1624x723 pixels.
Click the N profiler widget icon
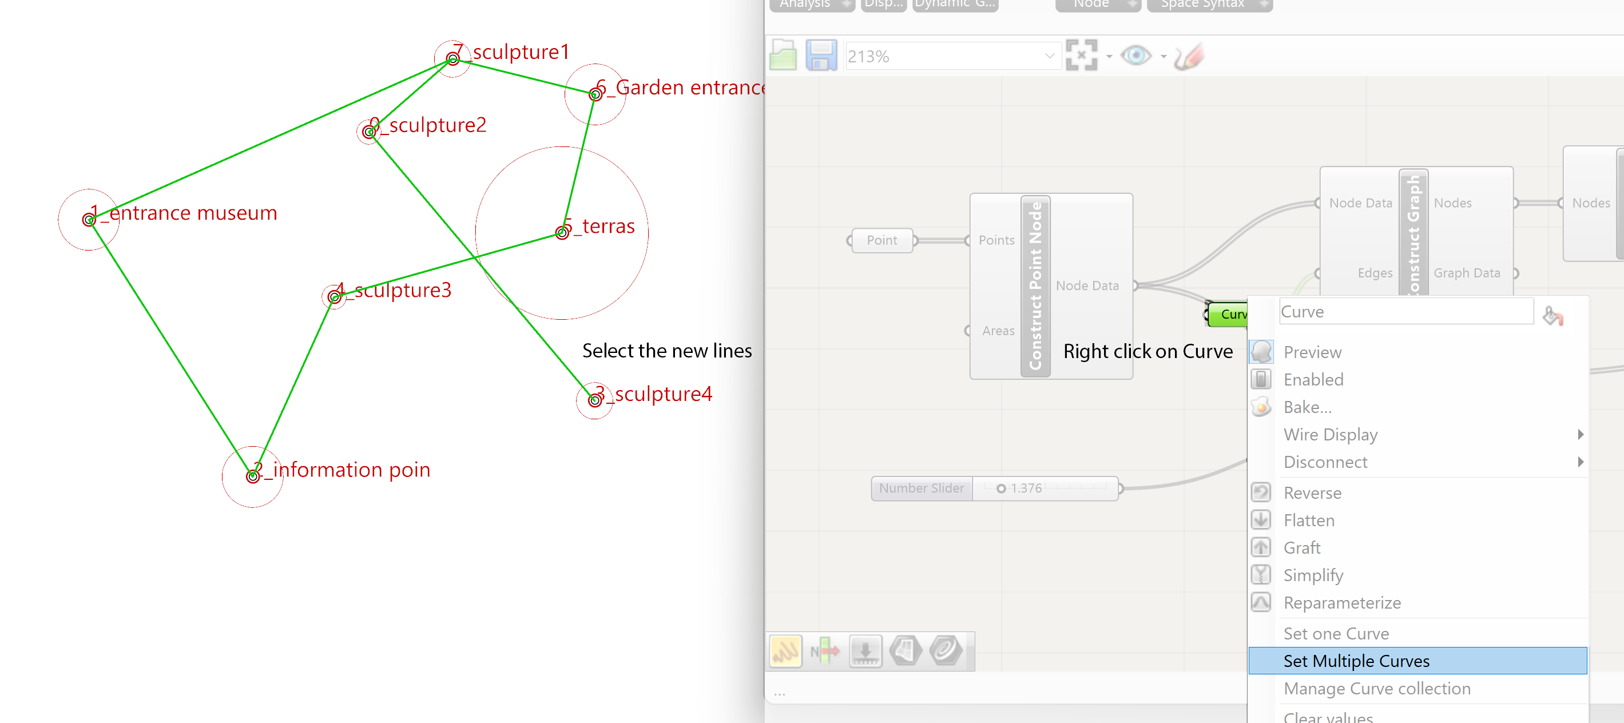825,651
